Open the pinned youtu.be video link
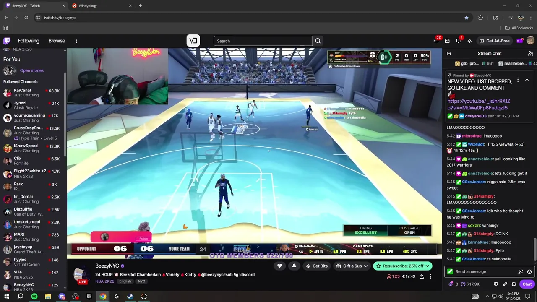This screenshot has width=537, height=302. coord(479,104)
